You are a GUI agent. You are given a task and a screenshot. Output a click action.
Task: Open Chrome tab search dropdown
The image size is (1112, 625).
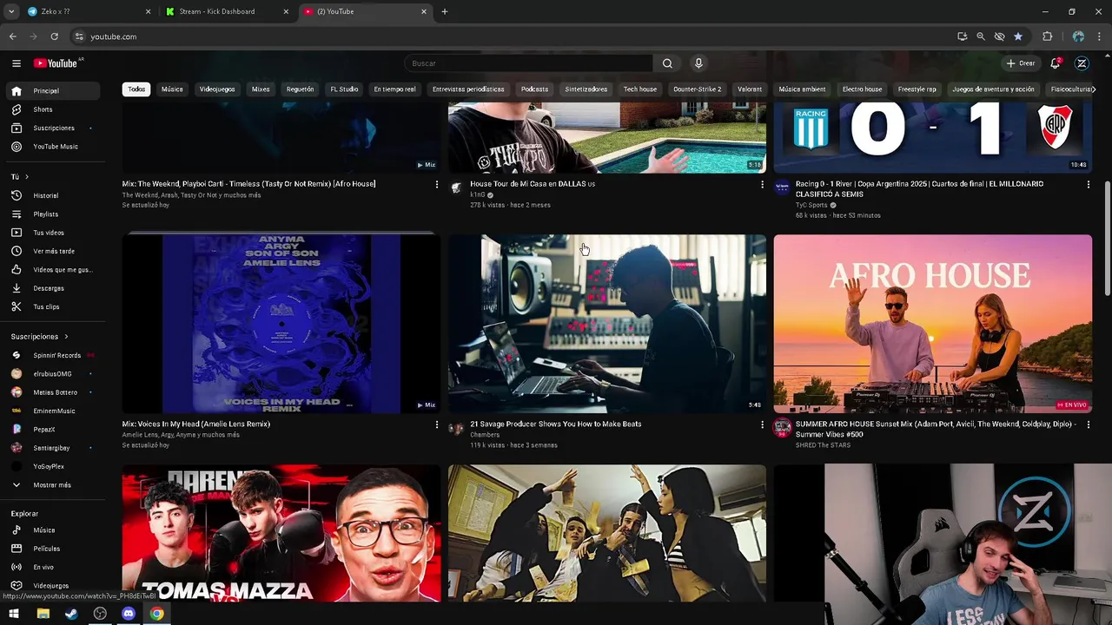11,11
